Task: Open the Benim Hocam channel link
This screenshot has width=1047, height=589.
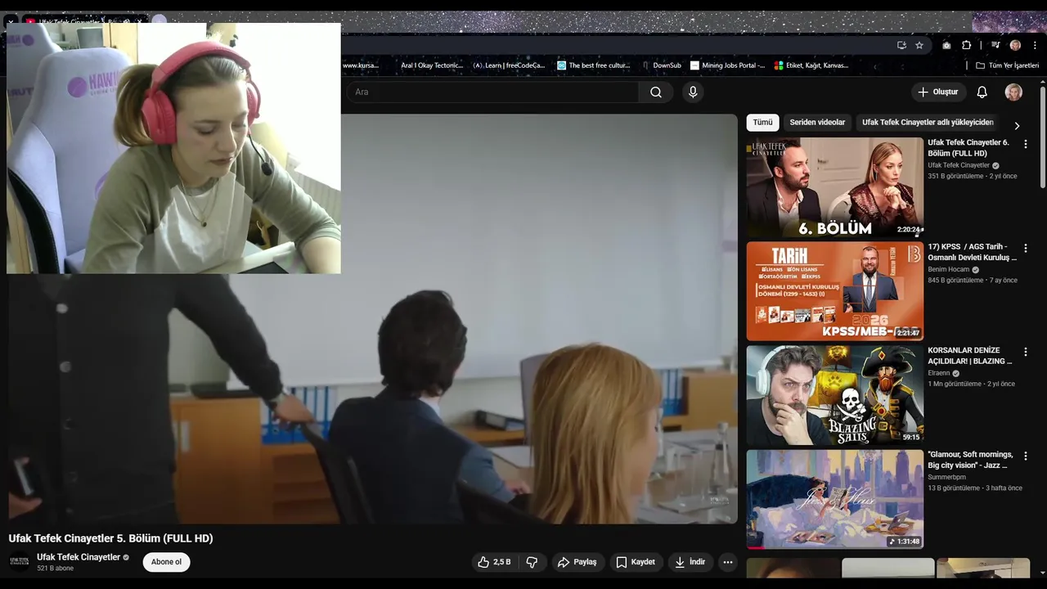Action: click(x=948, y=269)
